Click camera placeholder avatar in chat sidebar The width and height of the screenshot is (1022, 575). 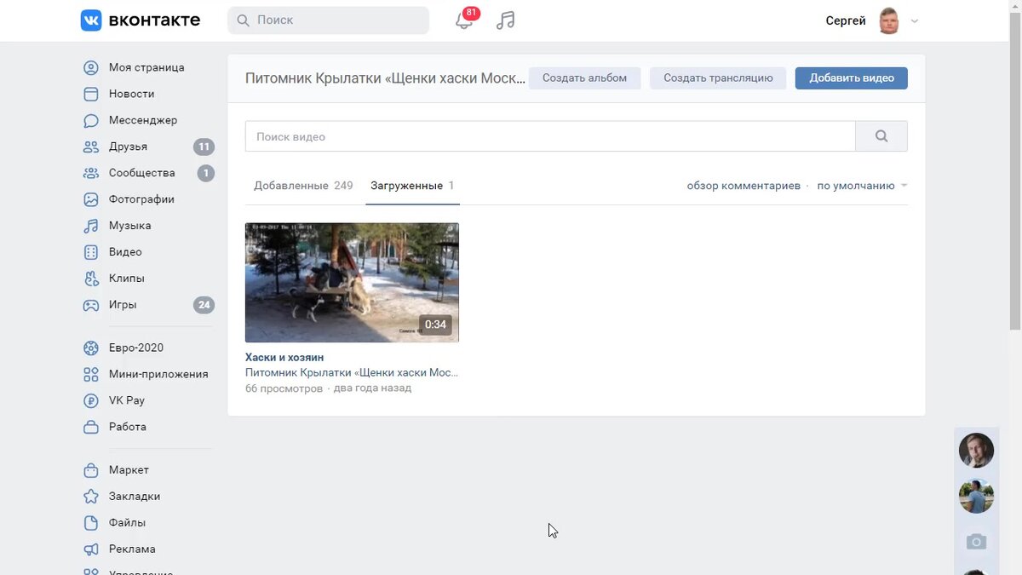(976, 542)
